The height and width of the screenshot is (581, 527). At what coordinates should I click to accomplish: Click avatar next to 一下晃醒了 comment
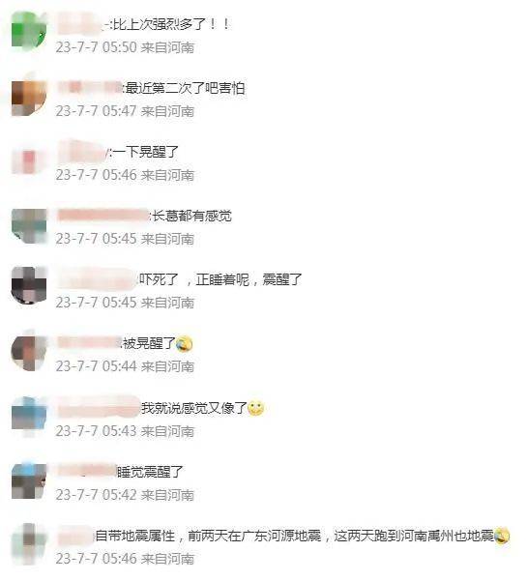pos(29,161)
